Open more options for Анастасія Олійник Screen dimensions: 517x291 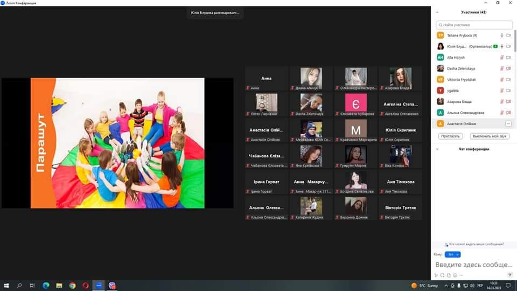508,124
